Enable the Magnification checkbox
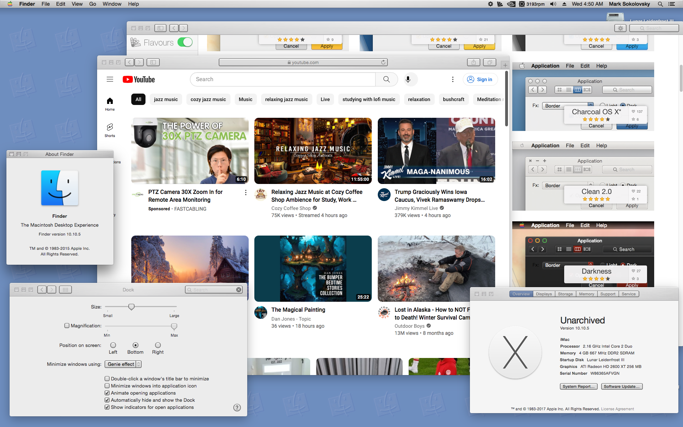 [x=67, y=326]
